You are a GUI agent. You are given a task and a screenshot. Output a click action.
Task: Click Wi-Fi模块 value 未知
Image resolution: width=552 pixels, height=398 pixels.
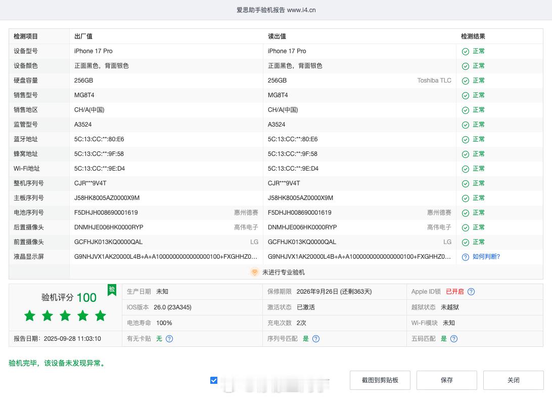pyautogui.click(x=449, y=323)
